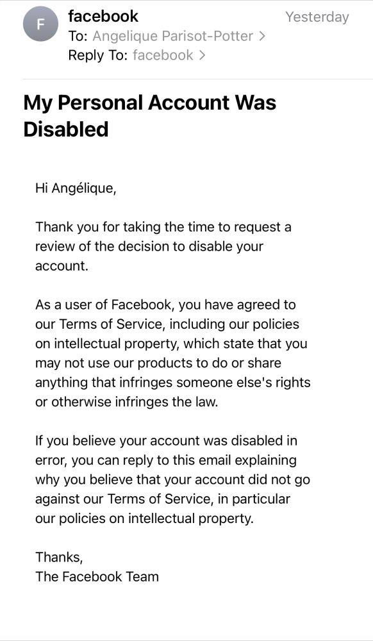Click the "Thanks," sign-off
This screenshot has height=641, width=373.
[x=59, y=557]
